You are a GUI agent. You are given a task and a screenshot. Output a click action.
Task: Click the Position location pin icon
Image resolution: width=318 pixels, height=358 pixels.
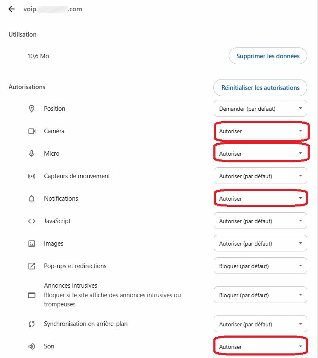coord(32,109)
